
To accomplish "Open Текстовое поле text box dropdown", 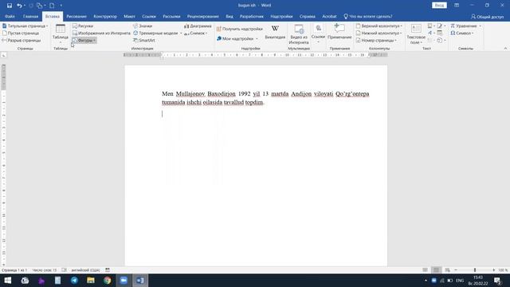I will coord(416,34).
